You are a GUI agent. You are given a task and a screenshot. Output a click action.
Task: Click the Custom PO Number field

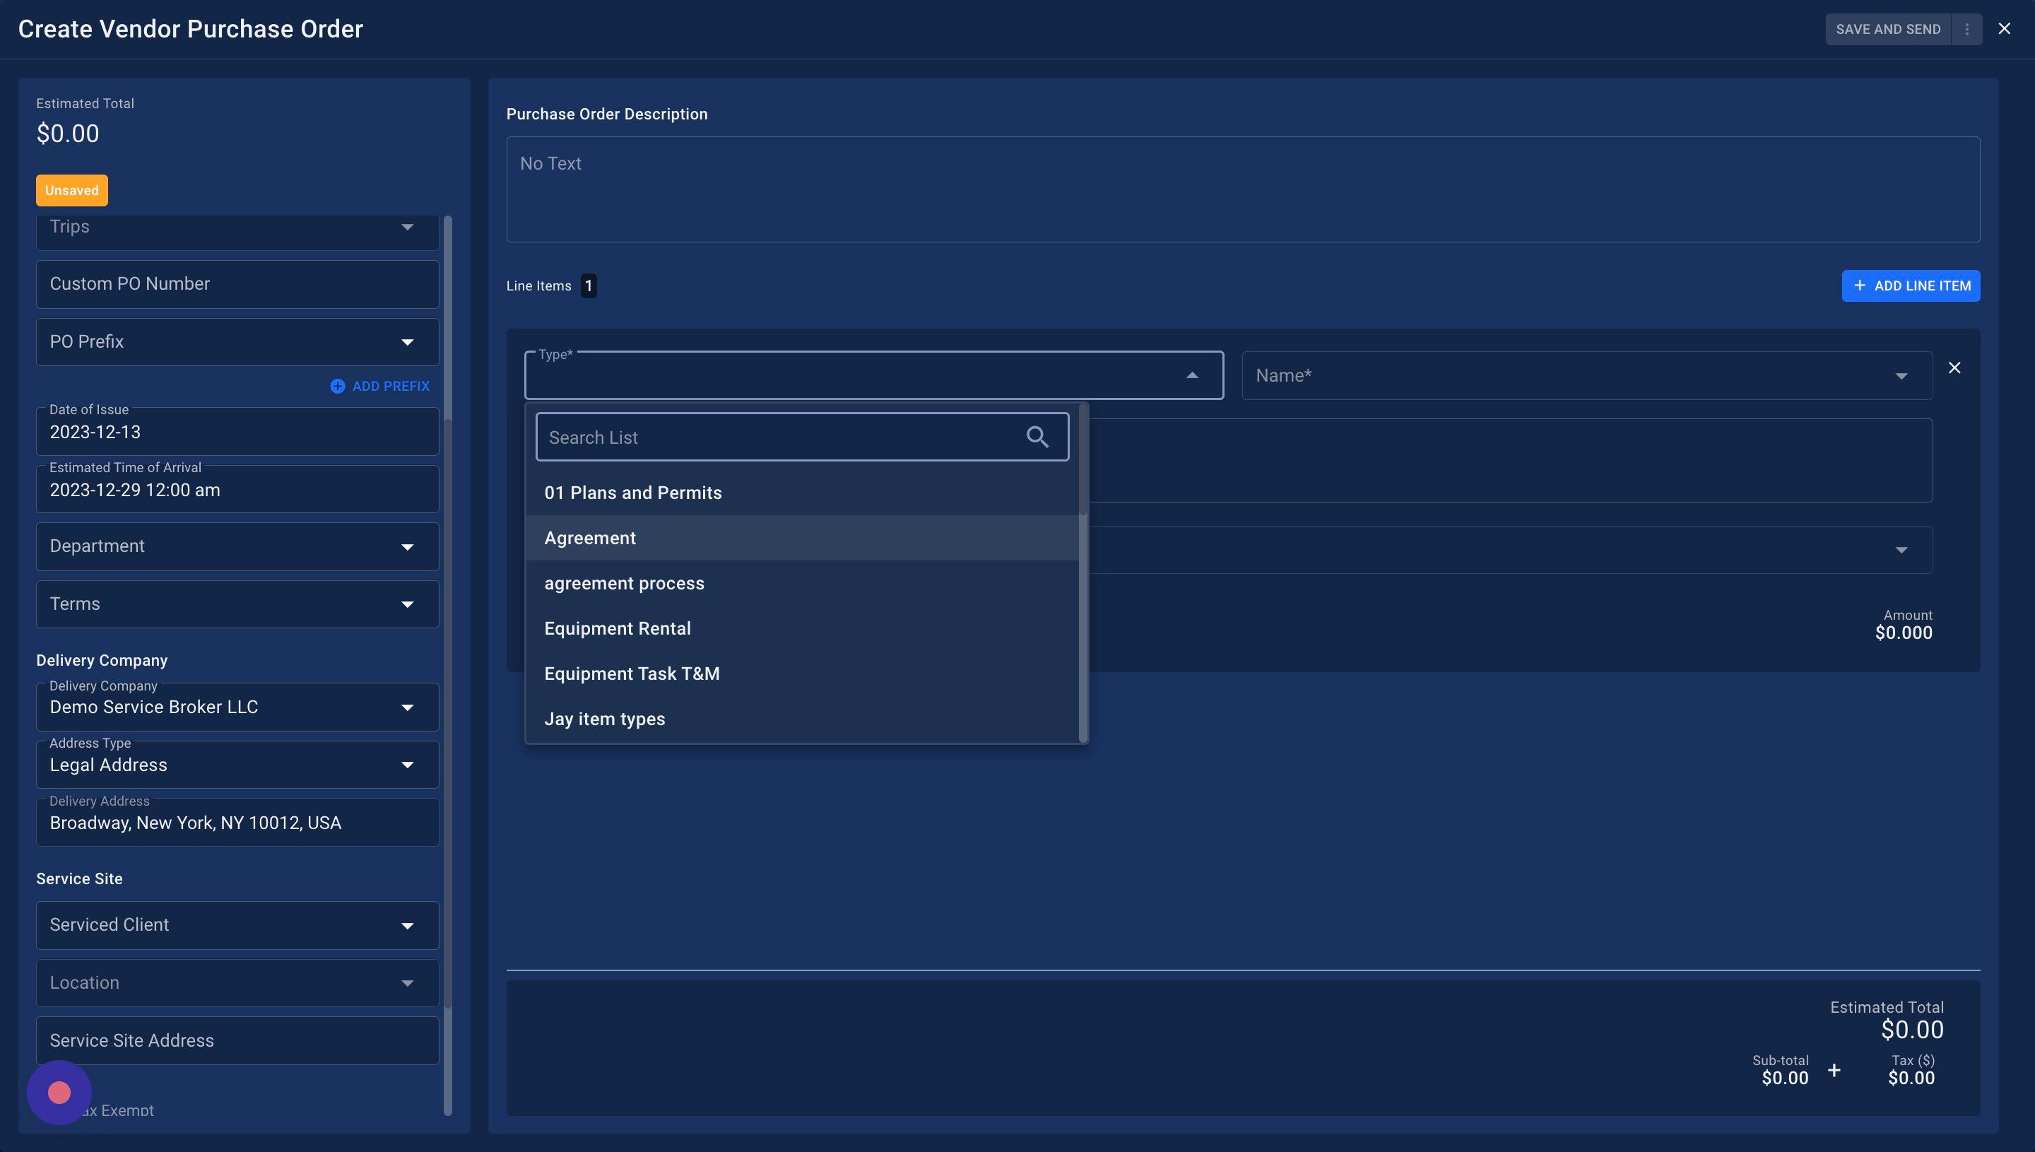(x=237, y=284)
